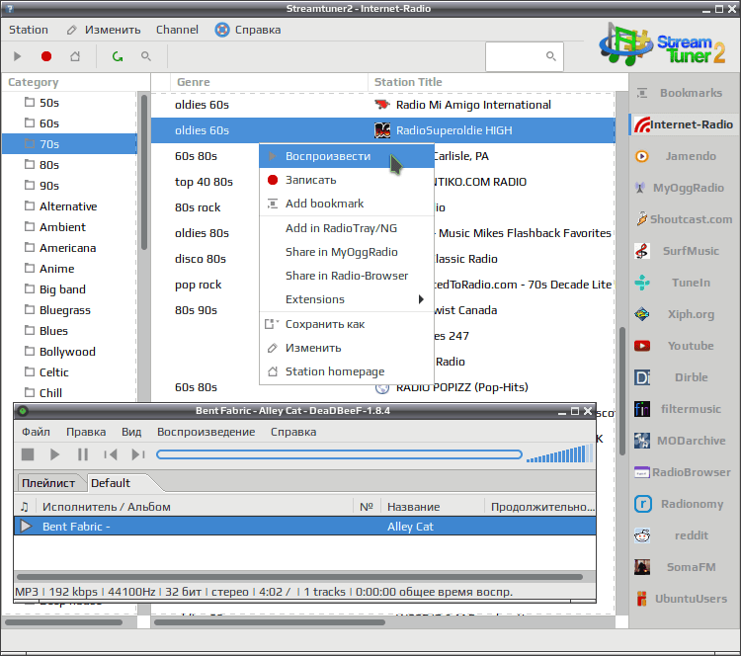Select the 50s category
741x656 pixels.
(x=69, y=103)
